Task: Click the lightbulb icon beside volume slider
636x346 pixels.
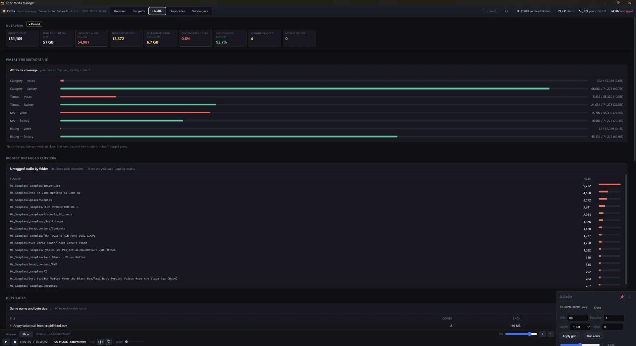Action: (543, 334)
